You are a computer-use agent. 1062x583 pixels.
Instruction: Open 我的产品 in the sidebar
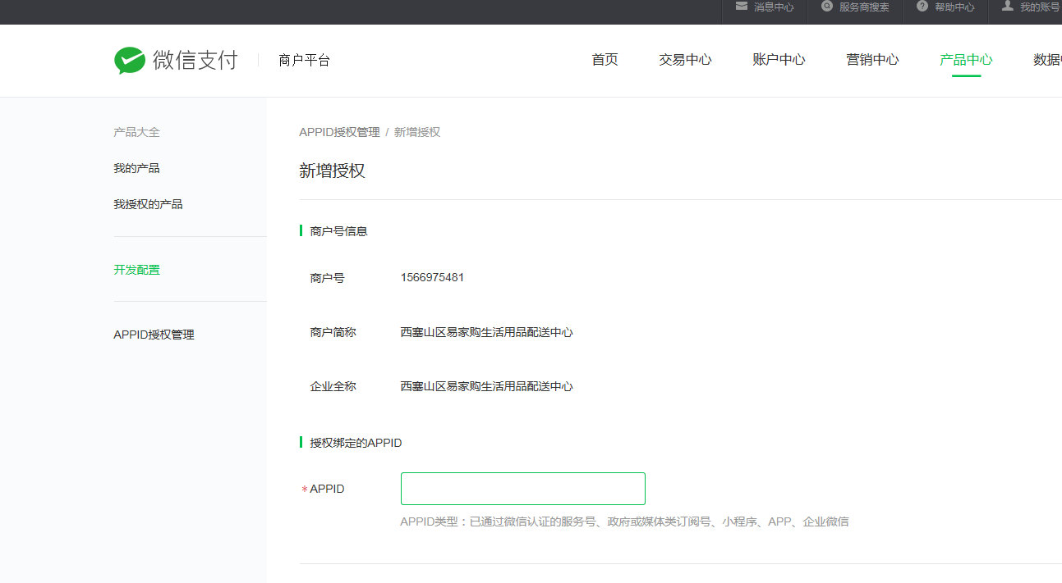136,168
